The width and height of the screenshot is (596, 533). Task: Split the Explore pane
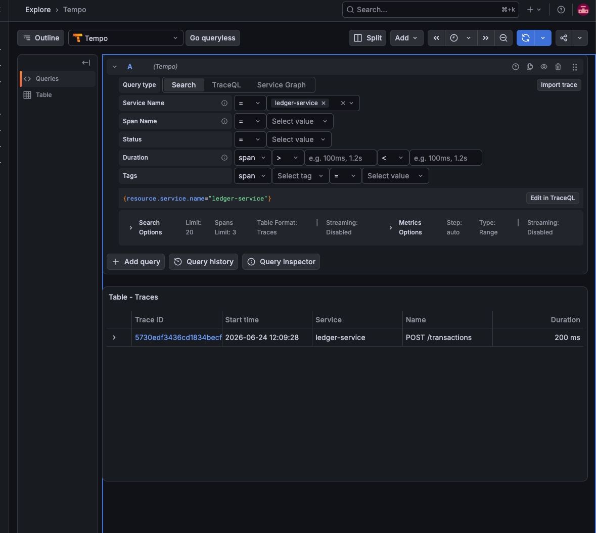pyautogui.click(x=367, y=38)
